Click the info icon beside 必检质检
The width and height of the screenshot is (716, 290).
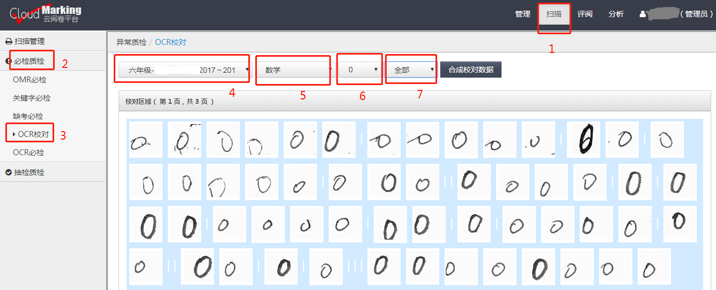(9, 61)
